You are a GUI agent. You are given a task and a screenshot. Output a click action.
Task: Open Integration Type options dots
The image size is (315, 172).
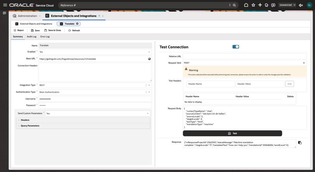146,85
